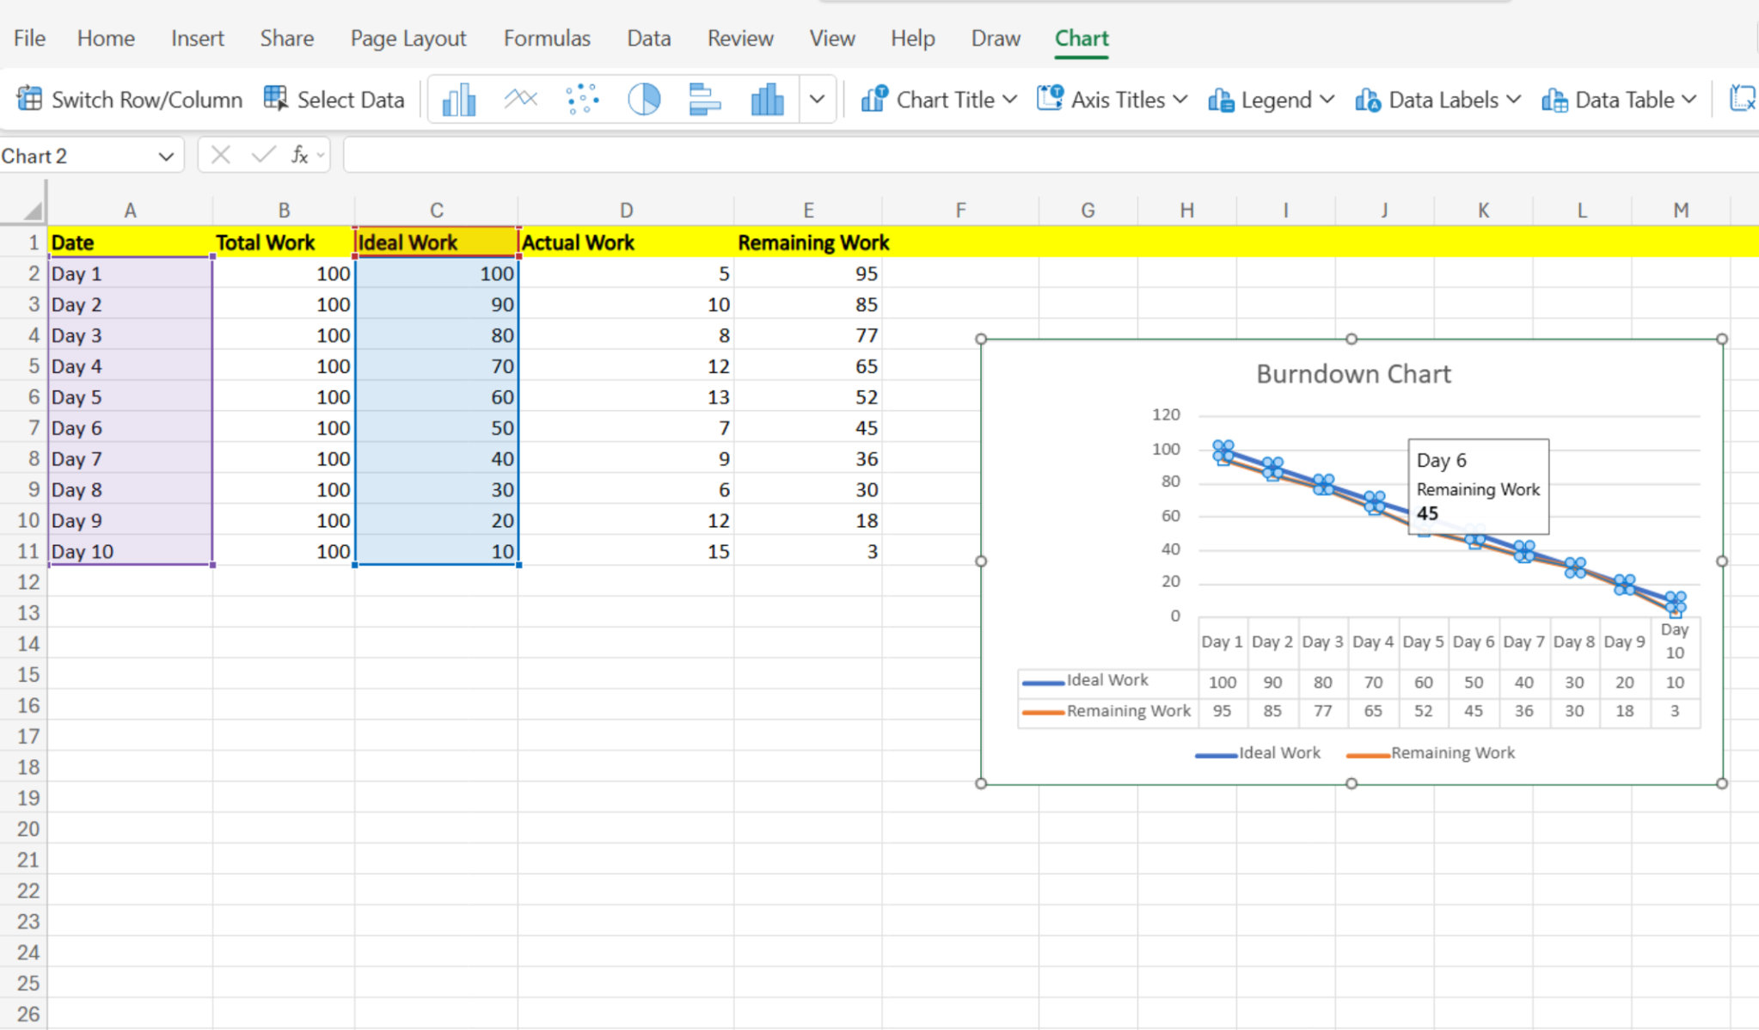This screenshot has height=1030, width=1759.
Task: Click the insert function fx icon
Action: pos(299,155)
